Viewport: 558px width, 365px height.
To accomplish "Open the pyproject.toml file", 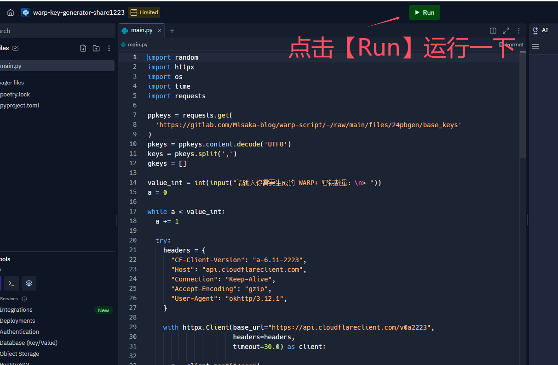I will pyautogui.click(x=20, y=106).
